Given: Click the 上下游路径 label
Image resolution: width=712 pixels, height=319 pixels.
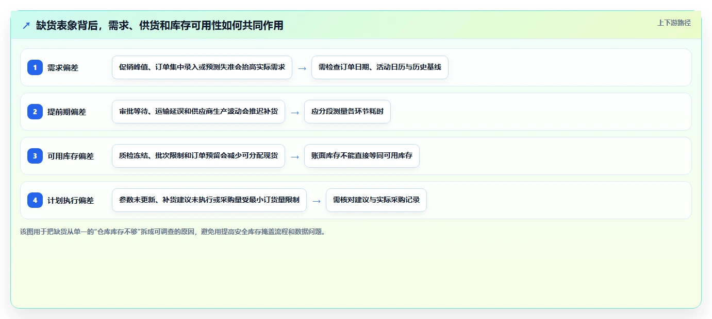Looking at the screenshot, I should (x=674, y=23).
